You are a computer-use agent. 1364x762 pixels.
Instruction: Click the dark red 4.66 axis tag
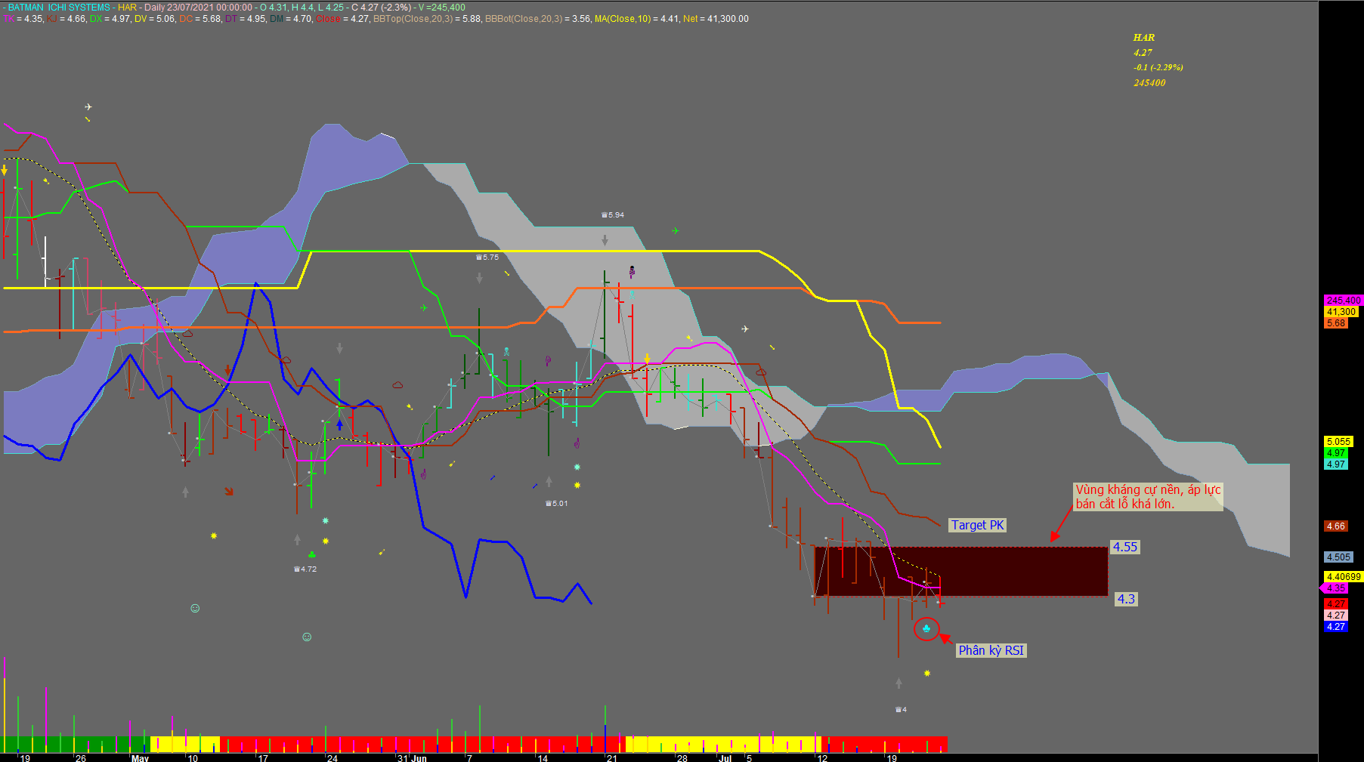(x=1336, y=526)
